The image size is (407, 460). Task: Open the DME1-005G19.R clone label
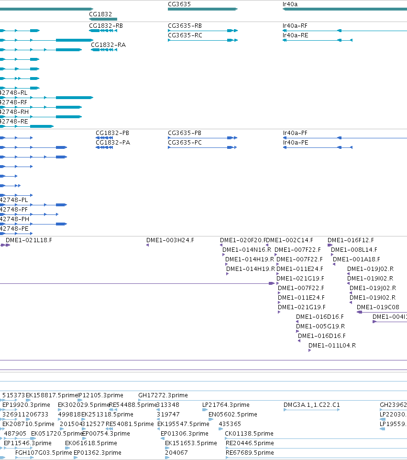[x=320, y=326]
